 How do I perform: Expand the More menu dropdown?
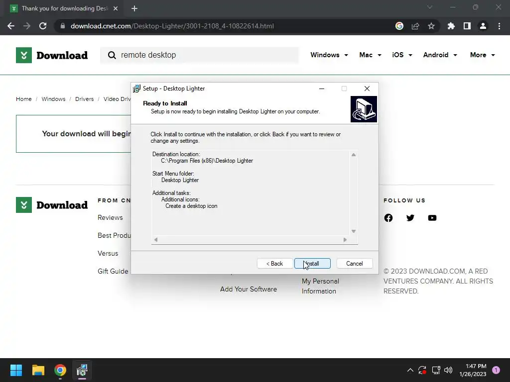point(482,55)
